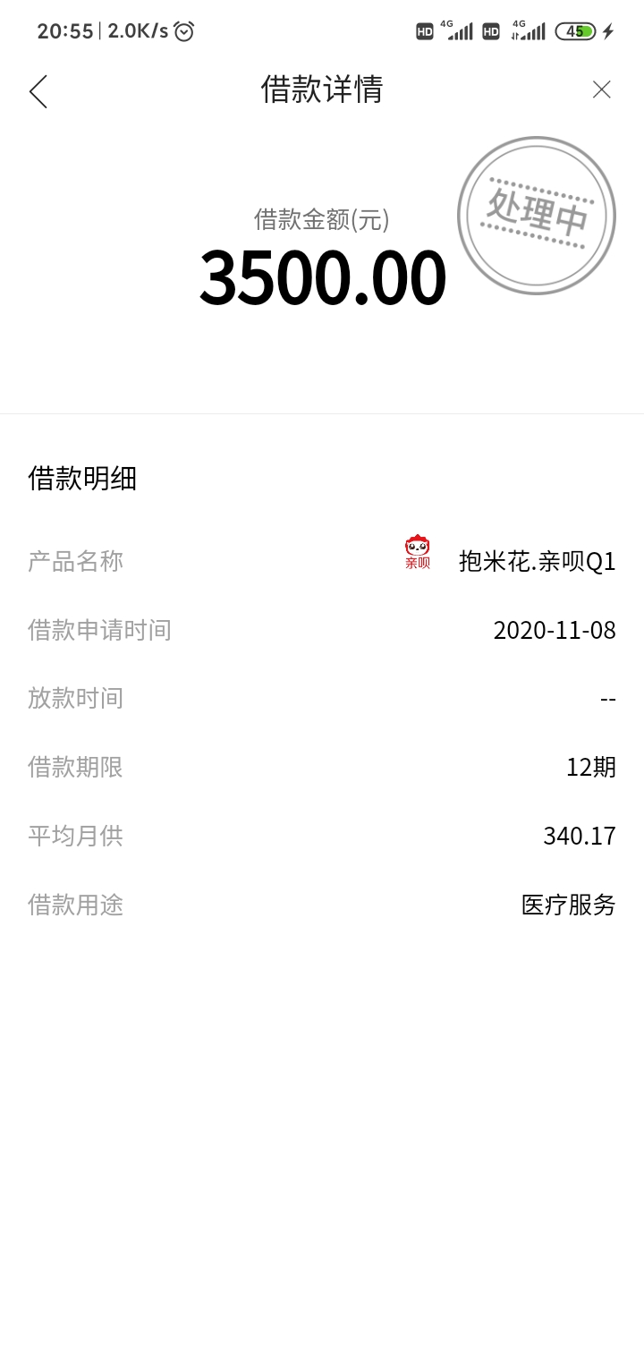The image size is (644, 1360).
Task: Tap the 借款明细 section heading
Action: coord(82,478)
